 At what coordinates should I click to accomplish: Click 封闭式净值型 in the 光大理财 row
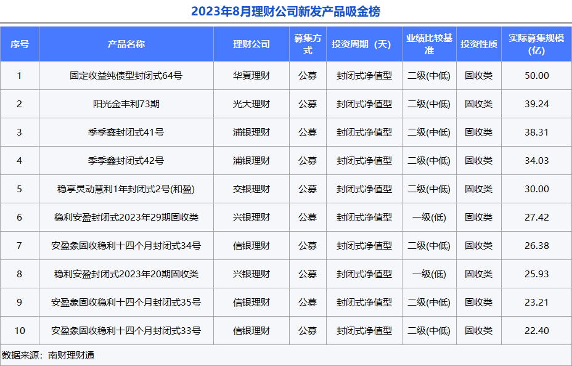pos(364,104)
